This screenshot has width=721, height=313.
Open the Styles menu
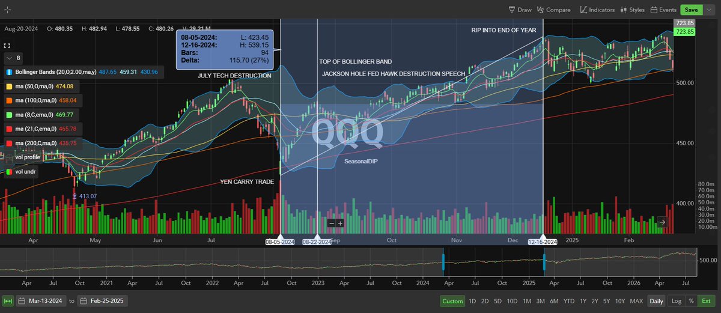[x=632, y=10]
